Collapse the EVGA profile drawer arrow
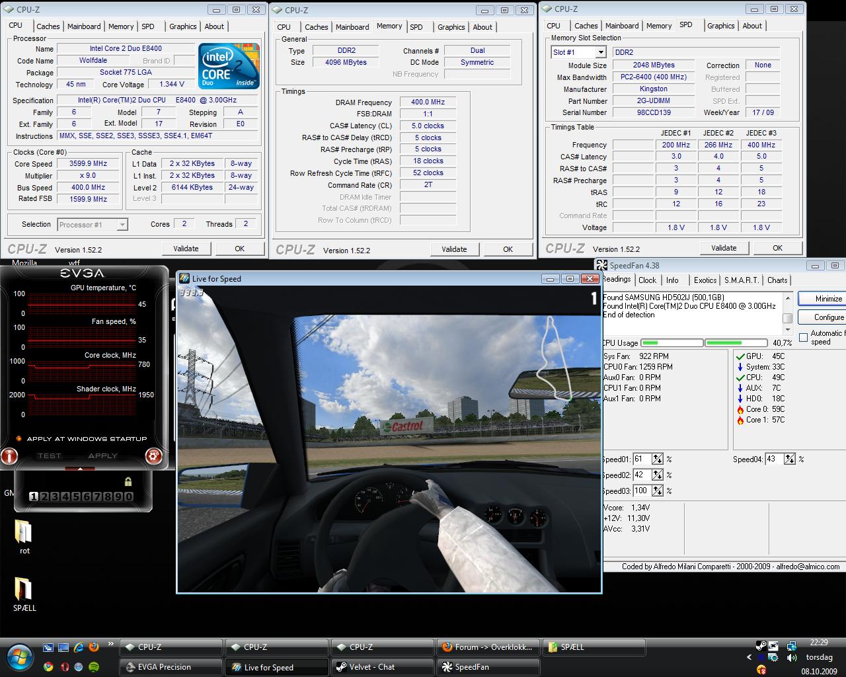The image size is (846, 677). [81, 469]
